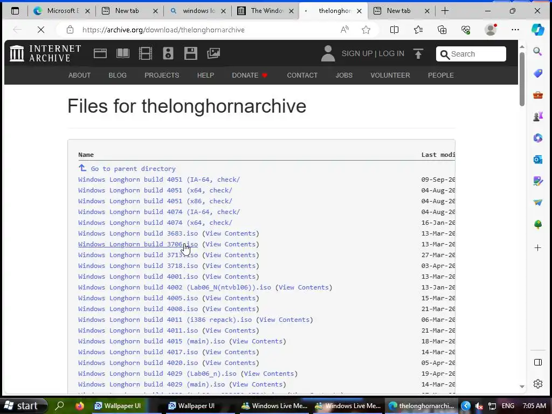Open the VOLUNTEER menu item
The image size is (552, 414).
390,75
